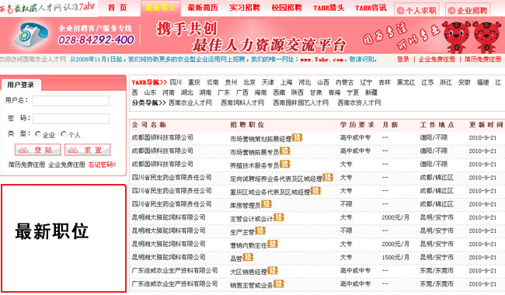Go to the 首页 navigation tab
505x295 pixels.
(x=117, y=8)
